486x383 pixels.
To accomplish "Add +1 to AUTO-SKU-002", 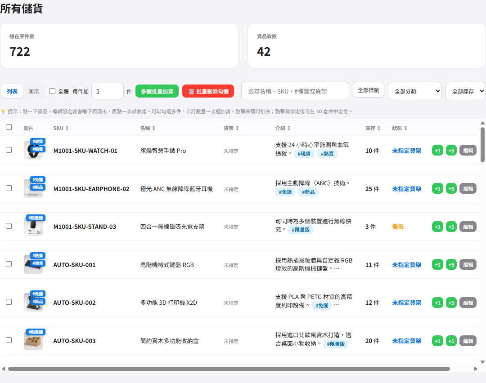I will (x=437, y=303).
